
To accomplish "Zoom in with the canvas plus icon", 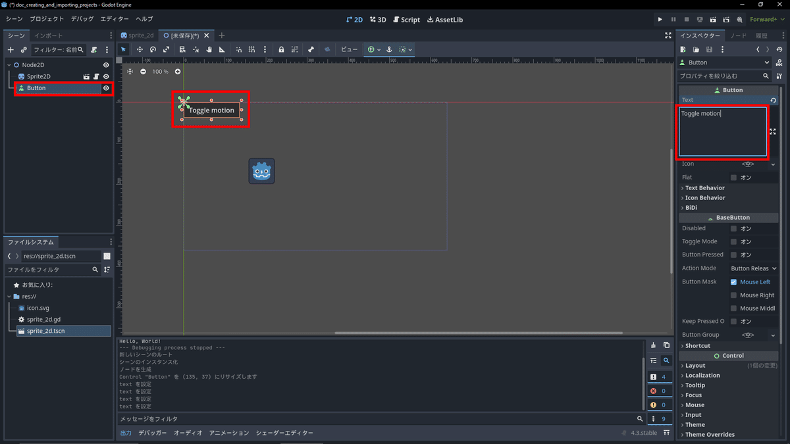I will [178, 71].
